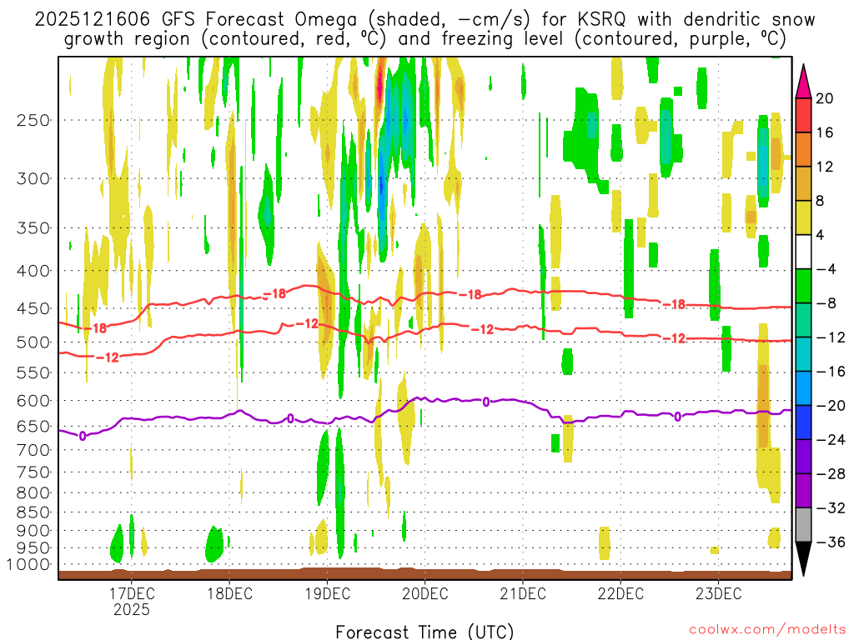Click the 750 pressure level label
854x640 pixels.
[33, 472]
